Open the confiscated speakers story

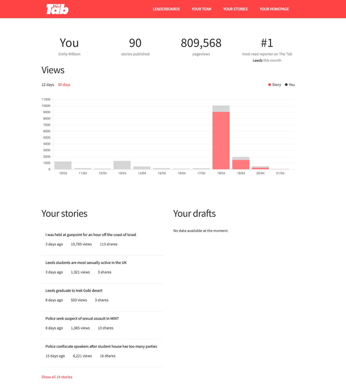[x=101, y=346]
